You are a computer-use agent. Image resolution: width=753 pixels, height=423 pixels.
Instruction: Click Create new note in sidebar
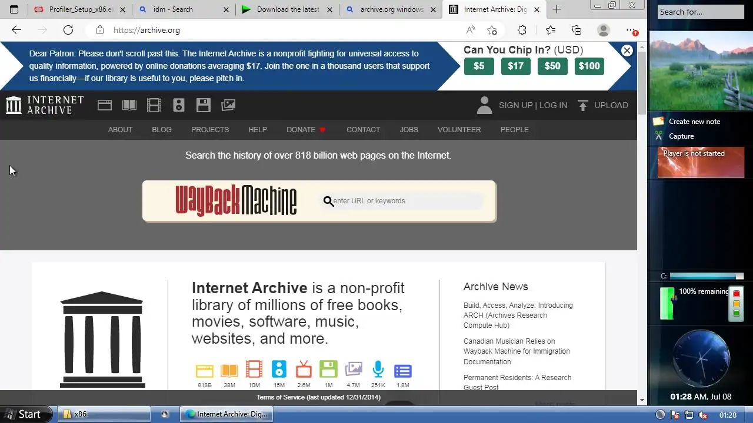click(x=694, y=122)
